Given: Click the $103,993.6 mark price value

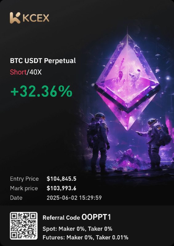Looking at the screenshot, I should click(x=61, y=188).
